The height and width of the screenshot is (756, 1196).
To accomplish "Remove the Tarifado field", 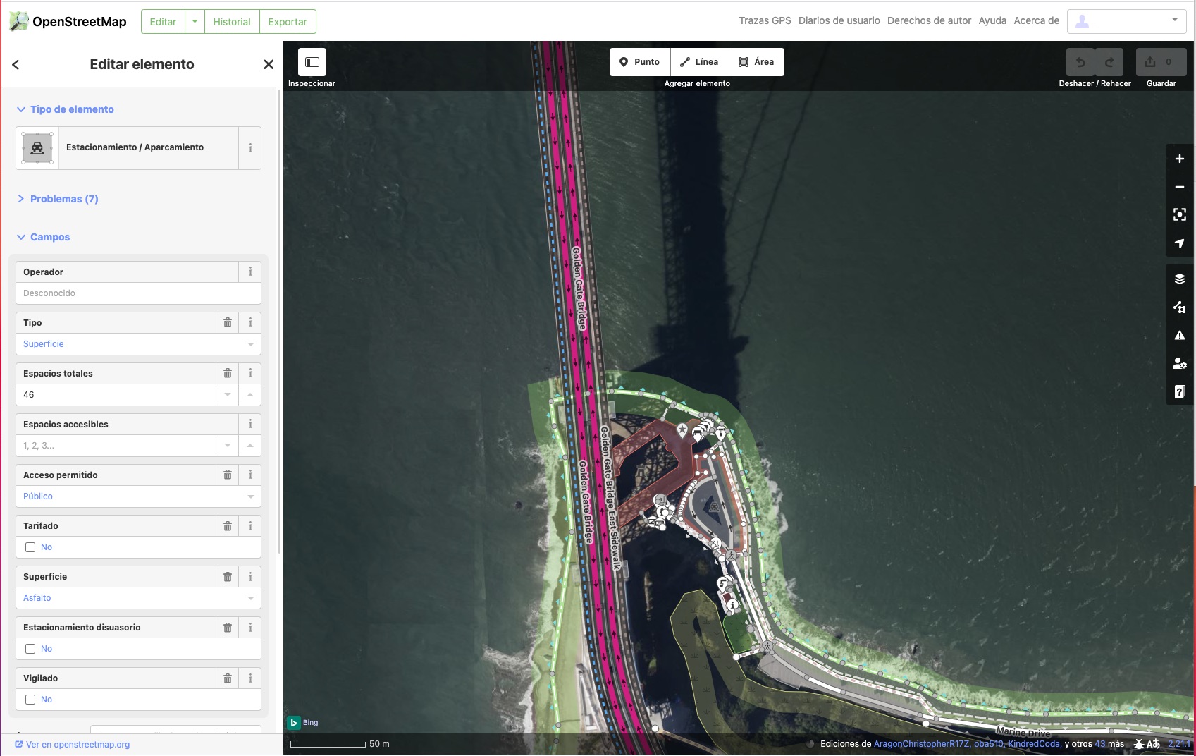I will point(228,526).
